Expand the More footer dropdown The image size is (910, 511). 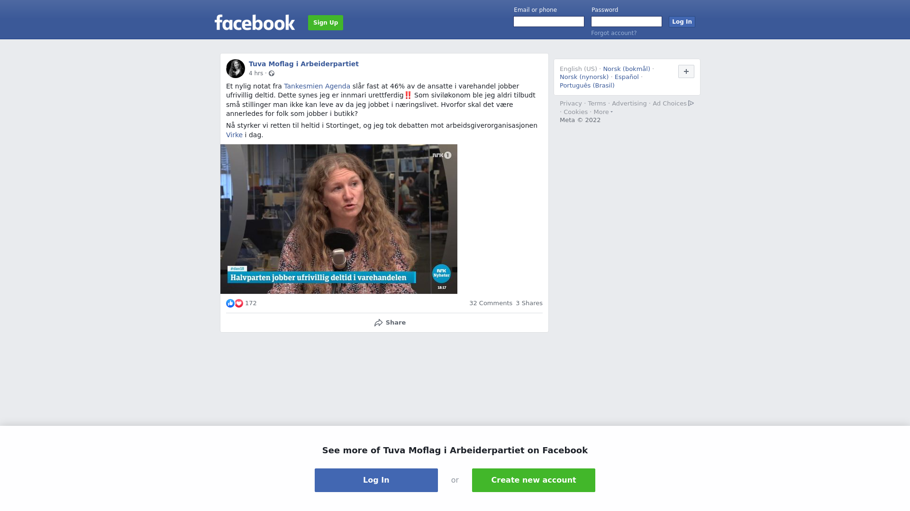pyautogui.click(x=603, y=112)
